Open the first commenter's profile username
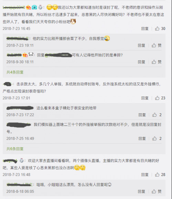This screenshot has height=199, width=172. coord(14,8)
